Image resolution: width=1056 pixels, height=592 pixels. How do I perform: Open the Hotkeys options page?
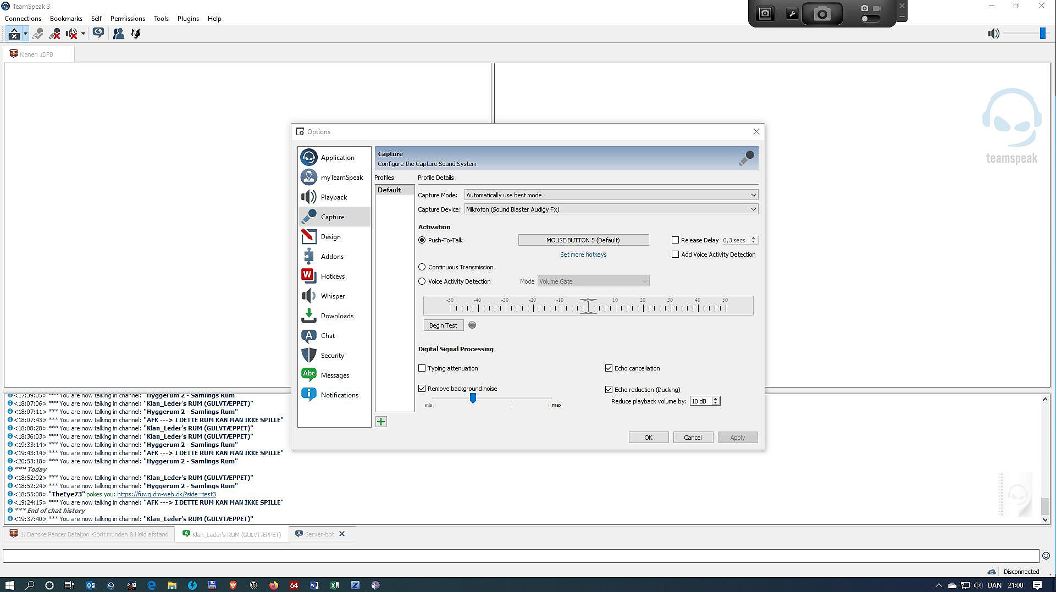coord(332,276)
